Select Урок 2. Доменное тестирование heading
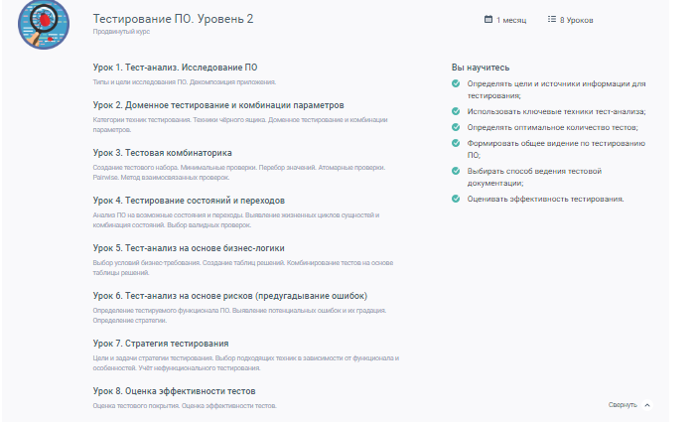 [218, 104]
